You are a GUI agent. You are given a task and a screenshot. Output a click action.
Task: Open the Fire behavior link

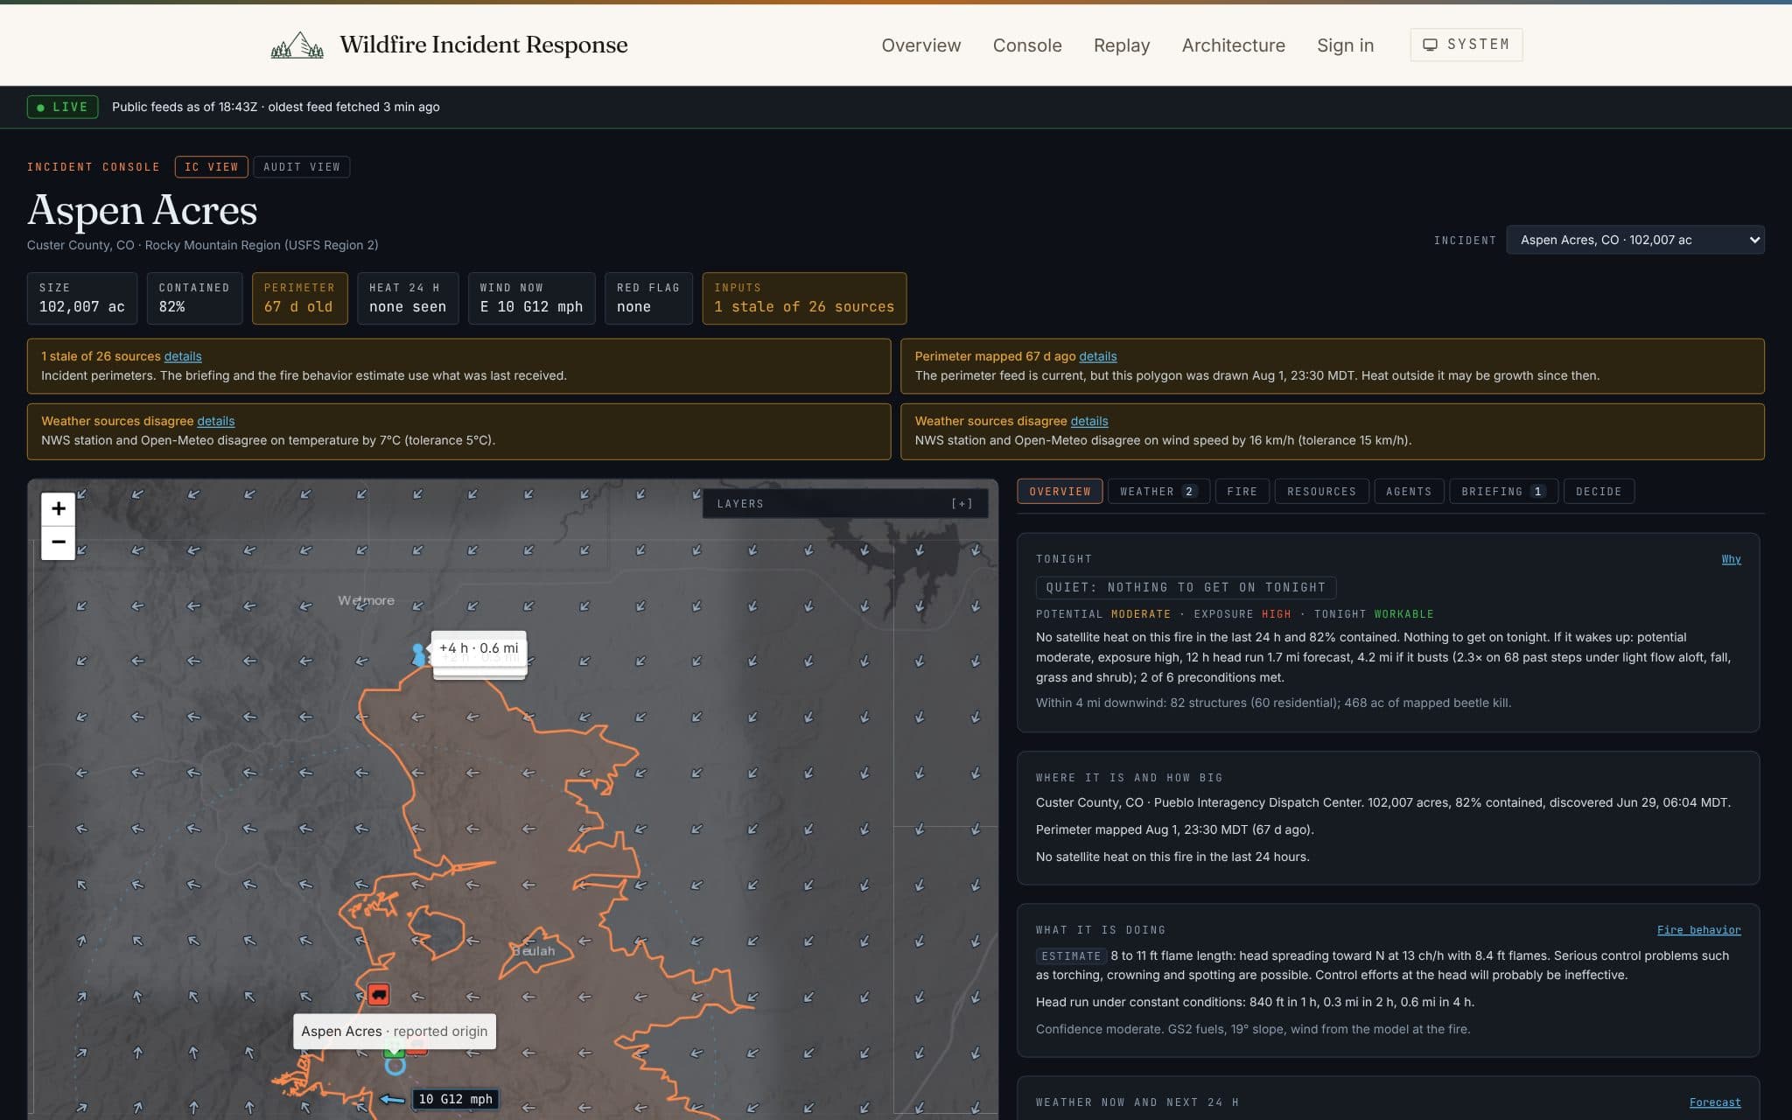(x=1698, y=930)
